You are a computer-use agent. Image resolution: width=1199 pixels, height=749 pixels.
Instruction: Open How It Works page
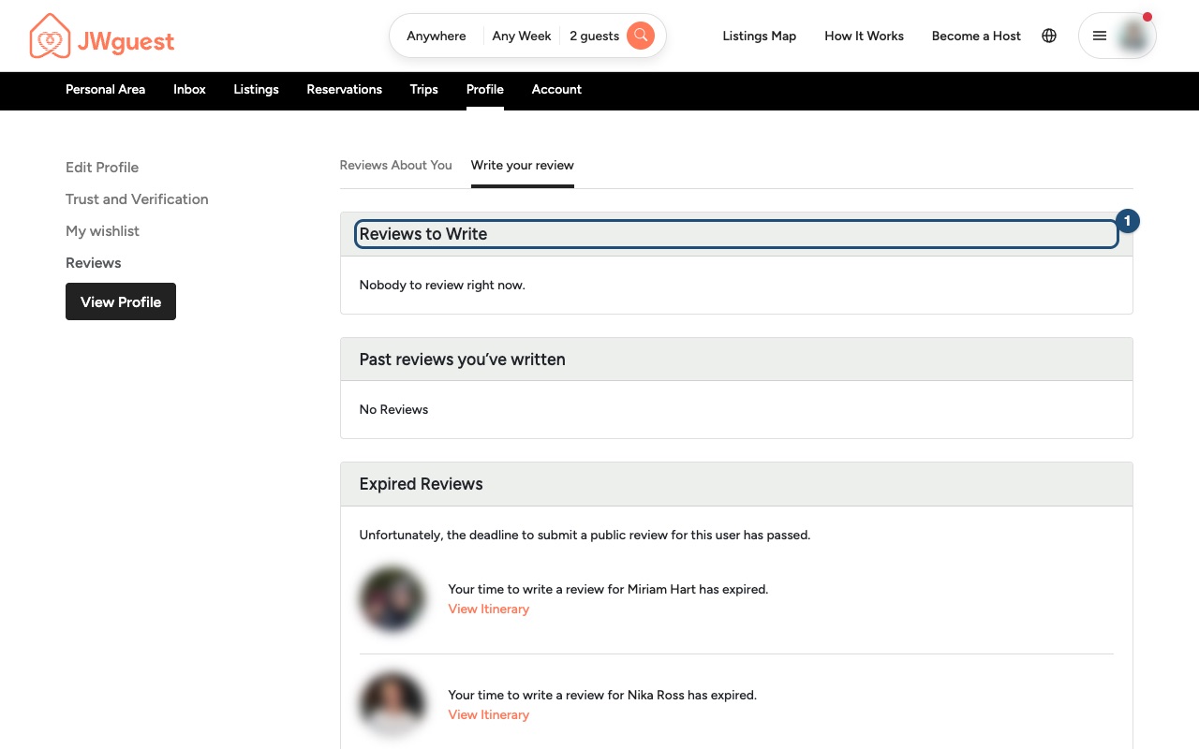pos(865,36)
